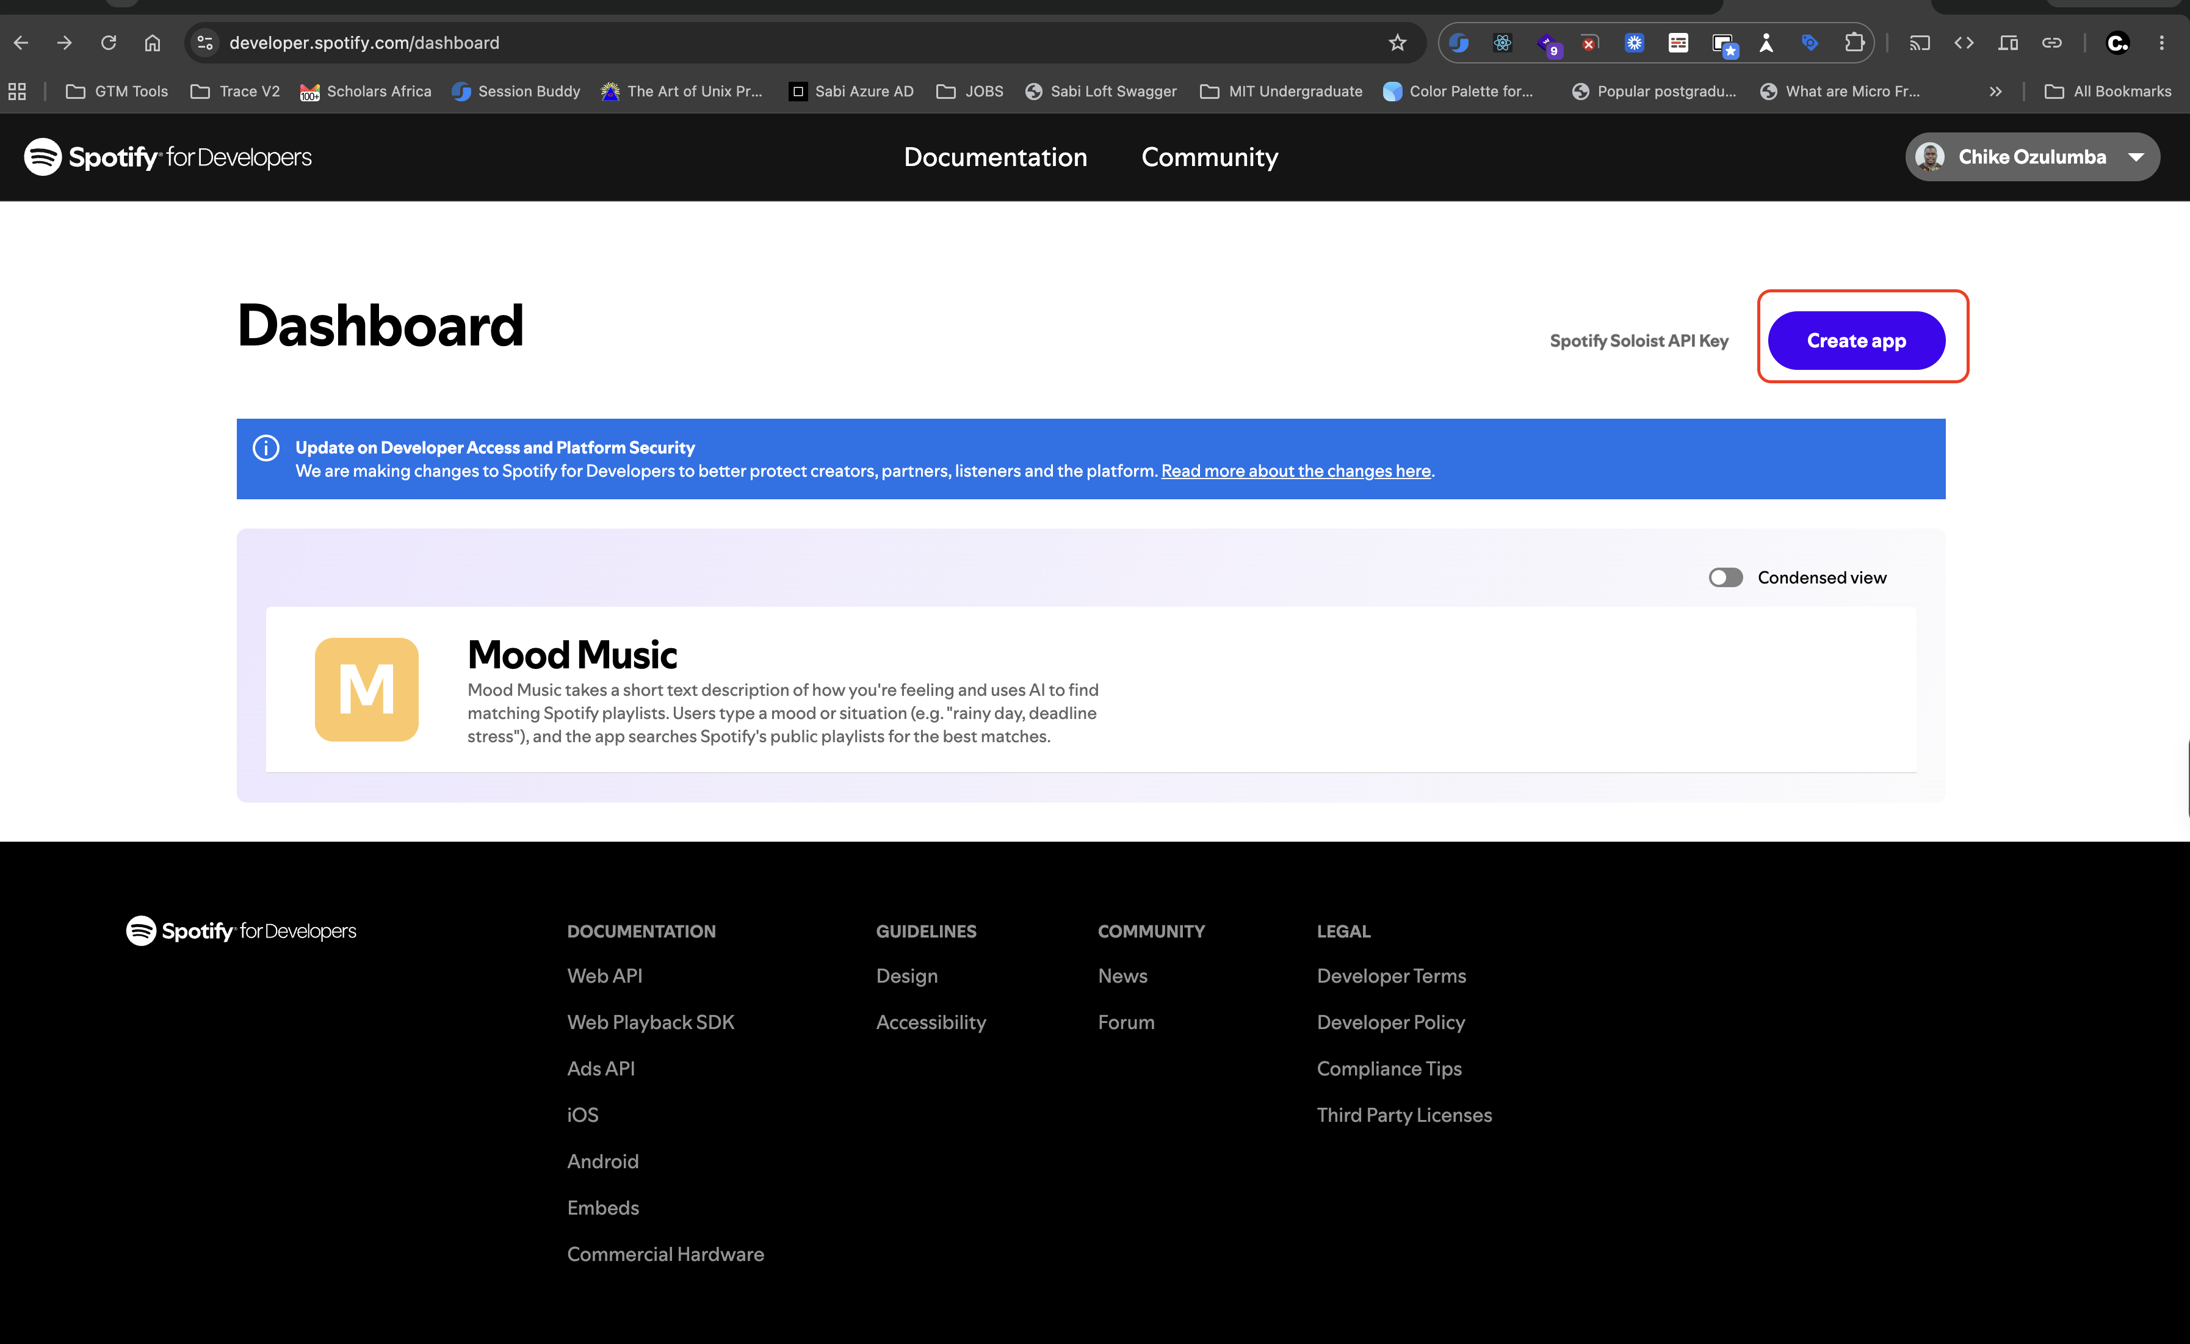Reload the dashboard page
The width and height of the screenshot is (2190, 1344).
109,43
